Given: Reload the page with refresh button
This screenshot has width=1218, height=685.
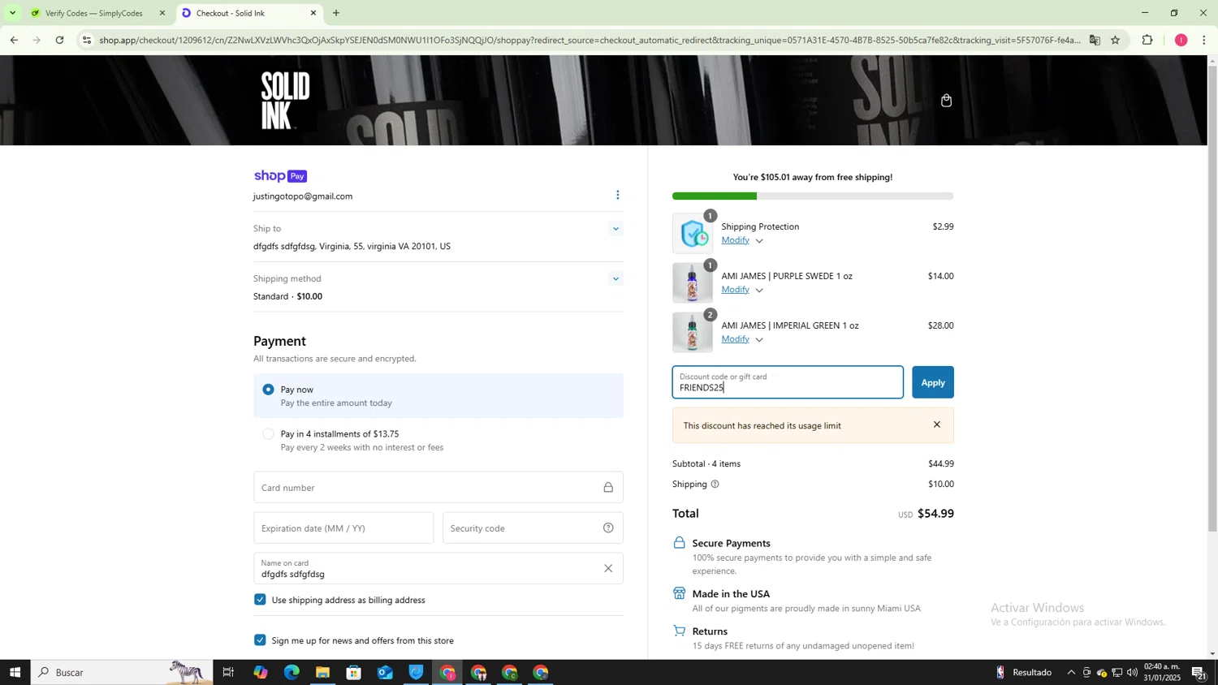Looking at the screenshot, I should click(59, 40).
